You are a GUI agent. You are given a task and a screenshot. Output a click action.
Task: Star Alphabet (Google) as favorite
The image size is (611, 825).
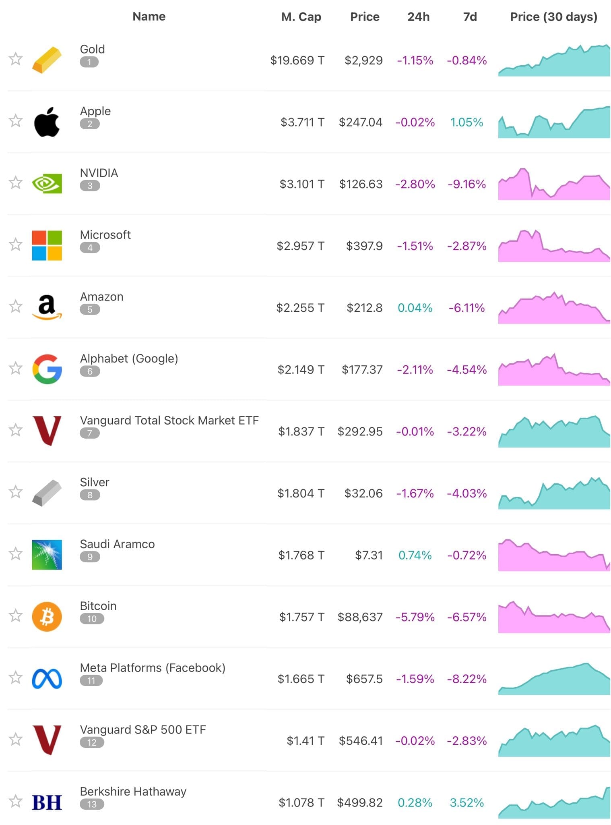[16, 368]
